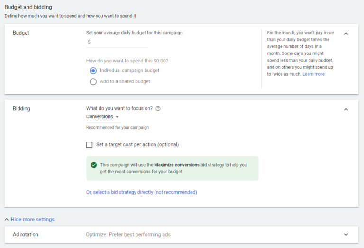Click How do you want to spend text
Screen dimensions: 364x248
coord(127,61)
